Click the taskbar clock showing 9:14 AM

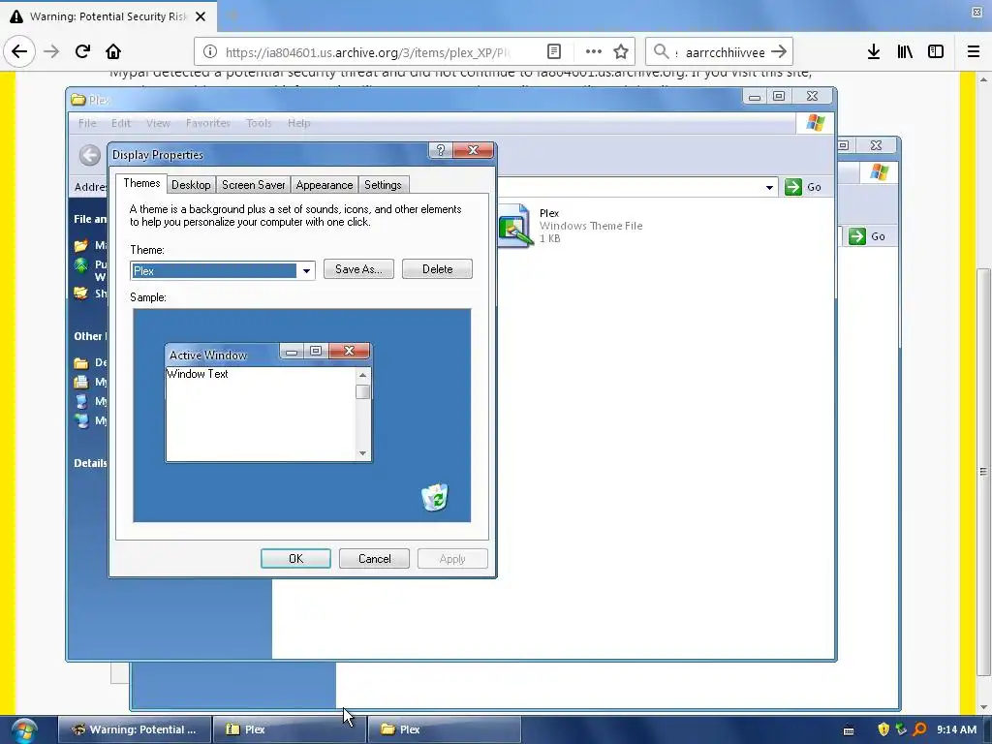[x=956, y=729]
